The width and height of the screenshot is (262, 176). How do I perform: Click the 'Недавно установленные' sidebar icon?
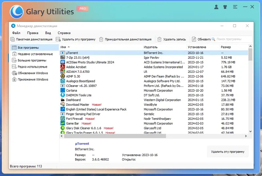pyautogui.click(x=14, y=54)
